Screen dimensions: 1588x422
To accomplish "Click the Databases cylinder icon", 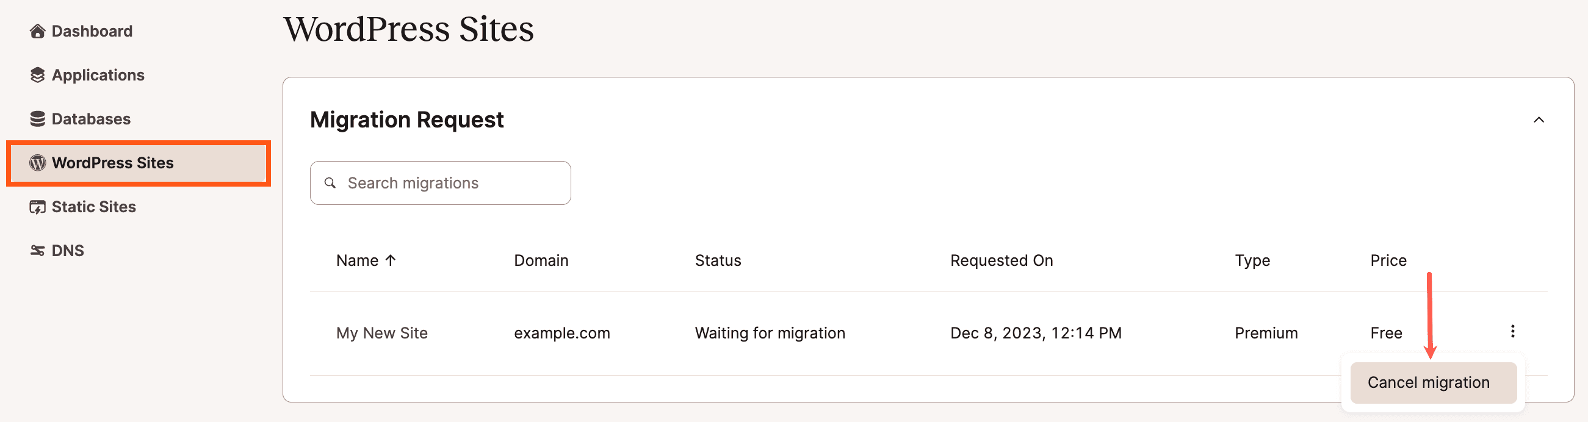I will 37,119.
